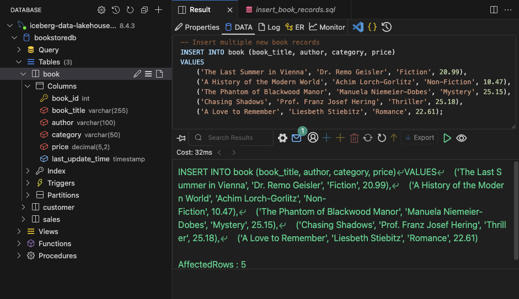Open the Monitor tab
The width and height of the screenshot is (519, 299).
327,27
